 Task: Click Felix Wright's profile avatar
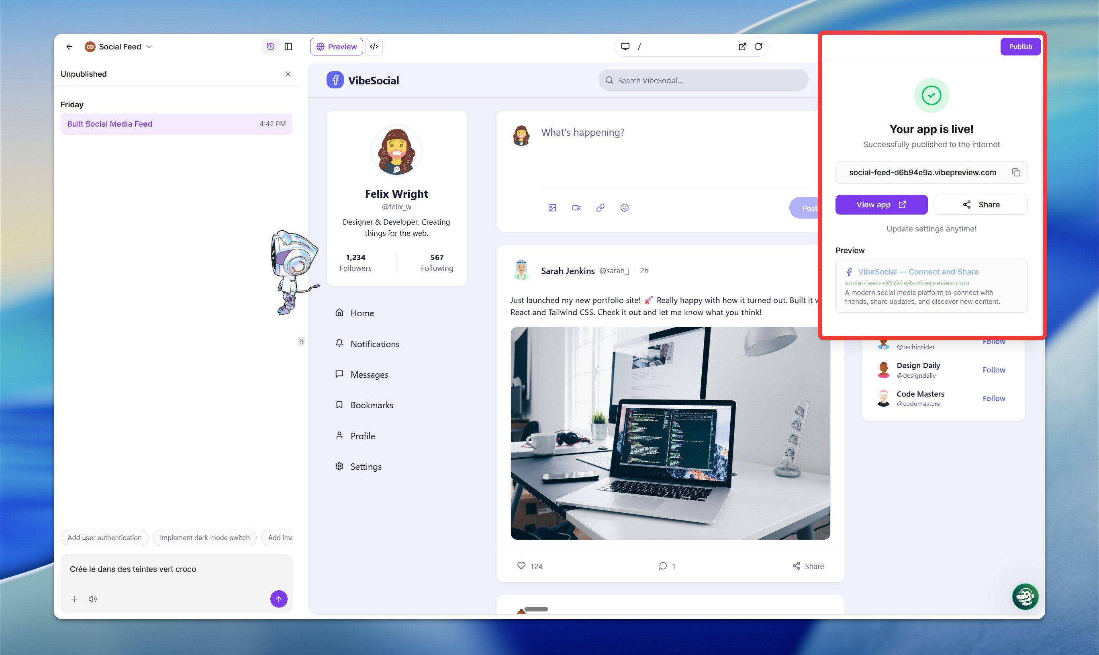click(396, 151)
